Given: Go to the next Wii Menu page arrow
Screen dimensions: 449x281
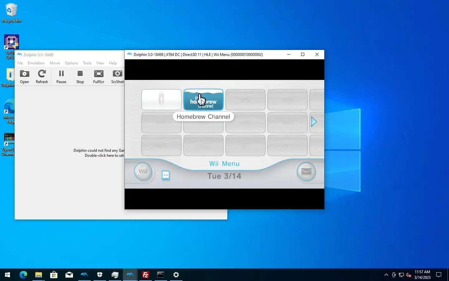Looking at the screenshot, I should point(314,122).
